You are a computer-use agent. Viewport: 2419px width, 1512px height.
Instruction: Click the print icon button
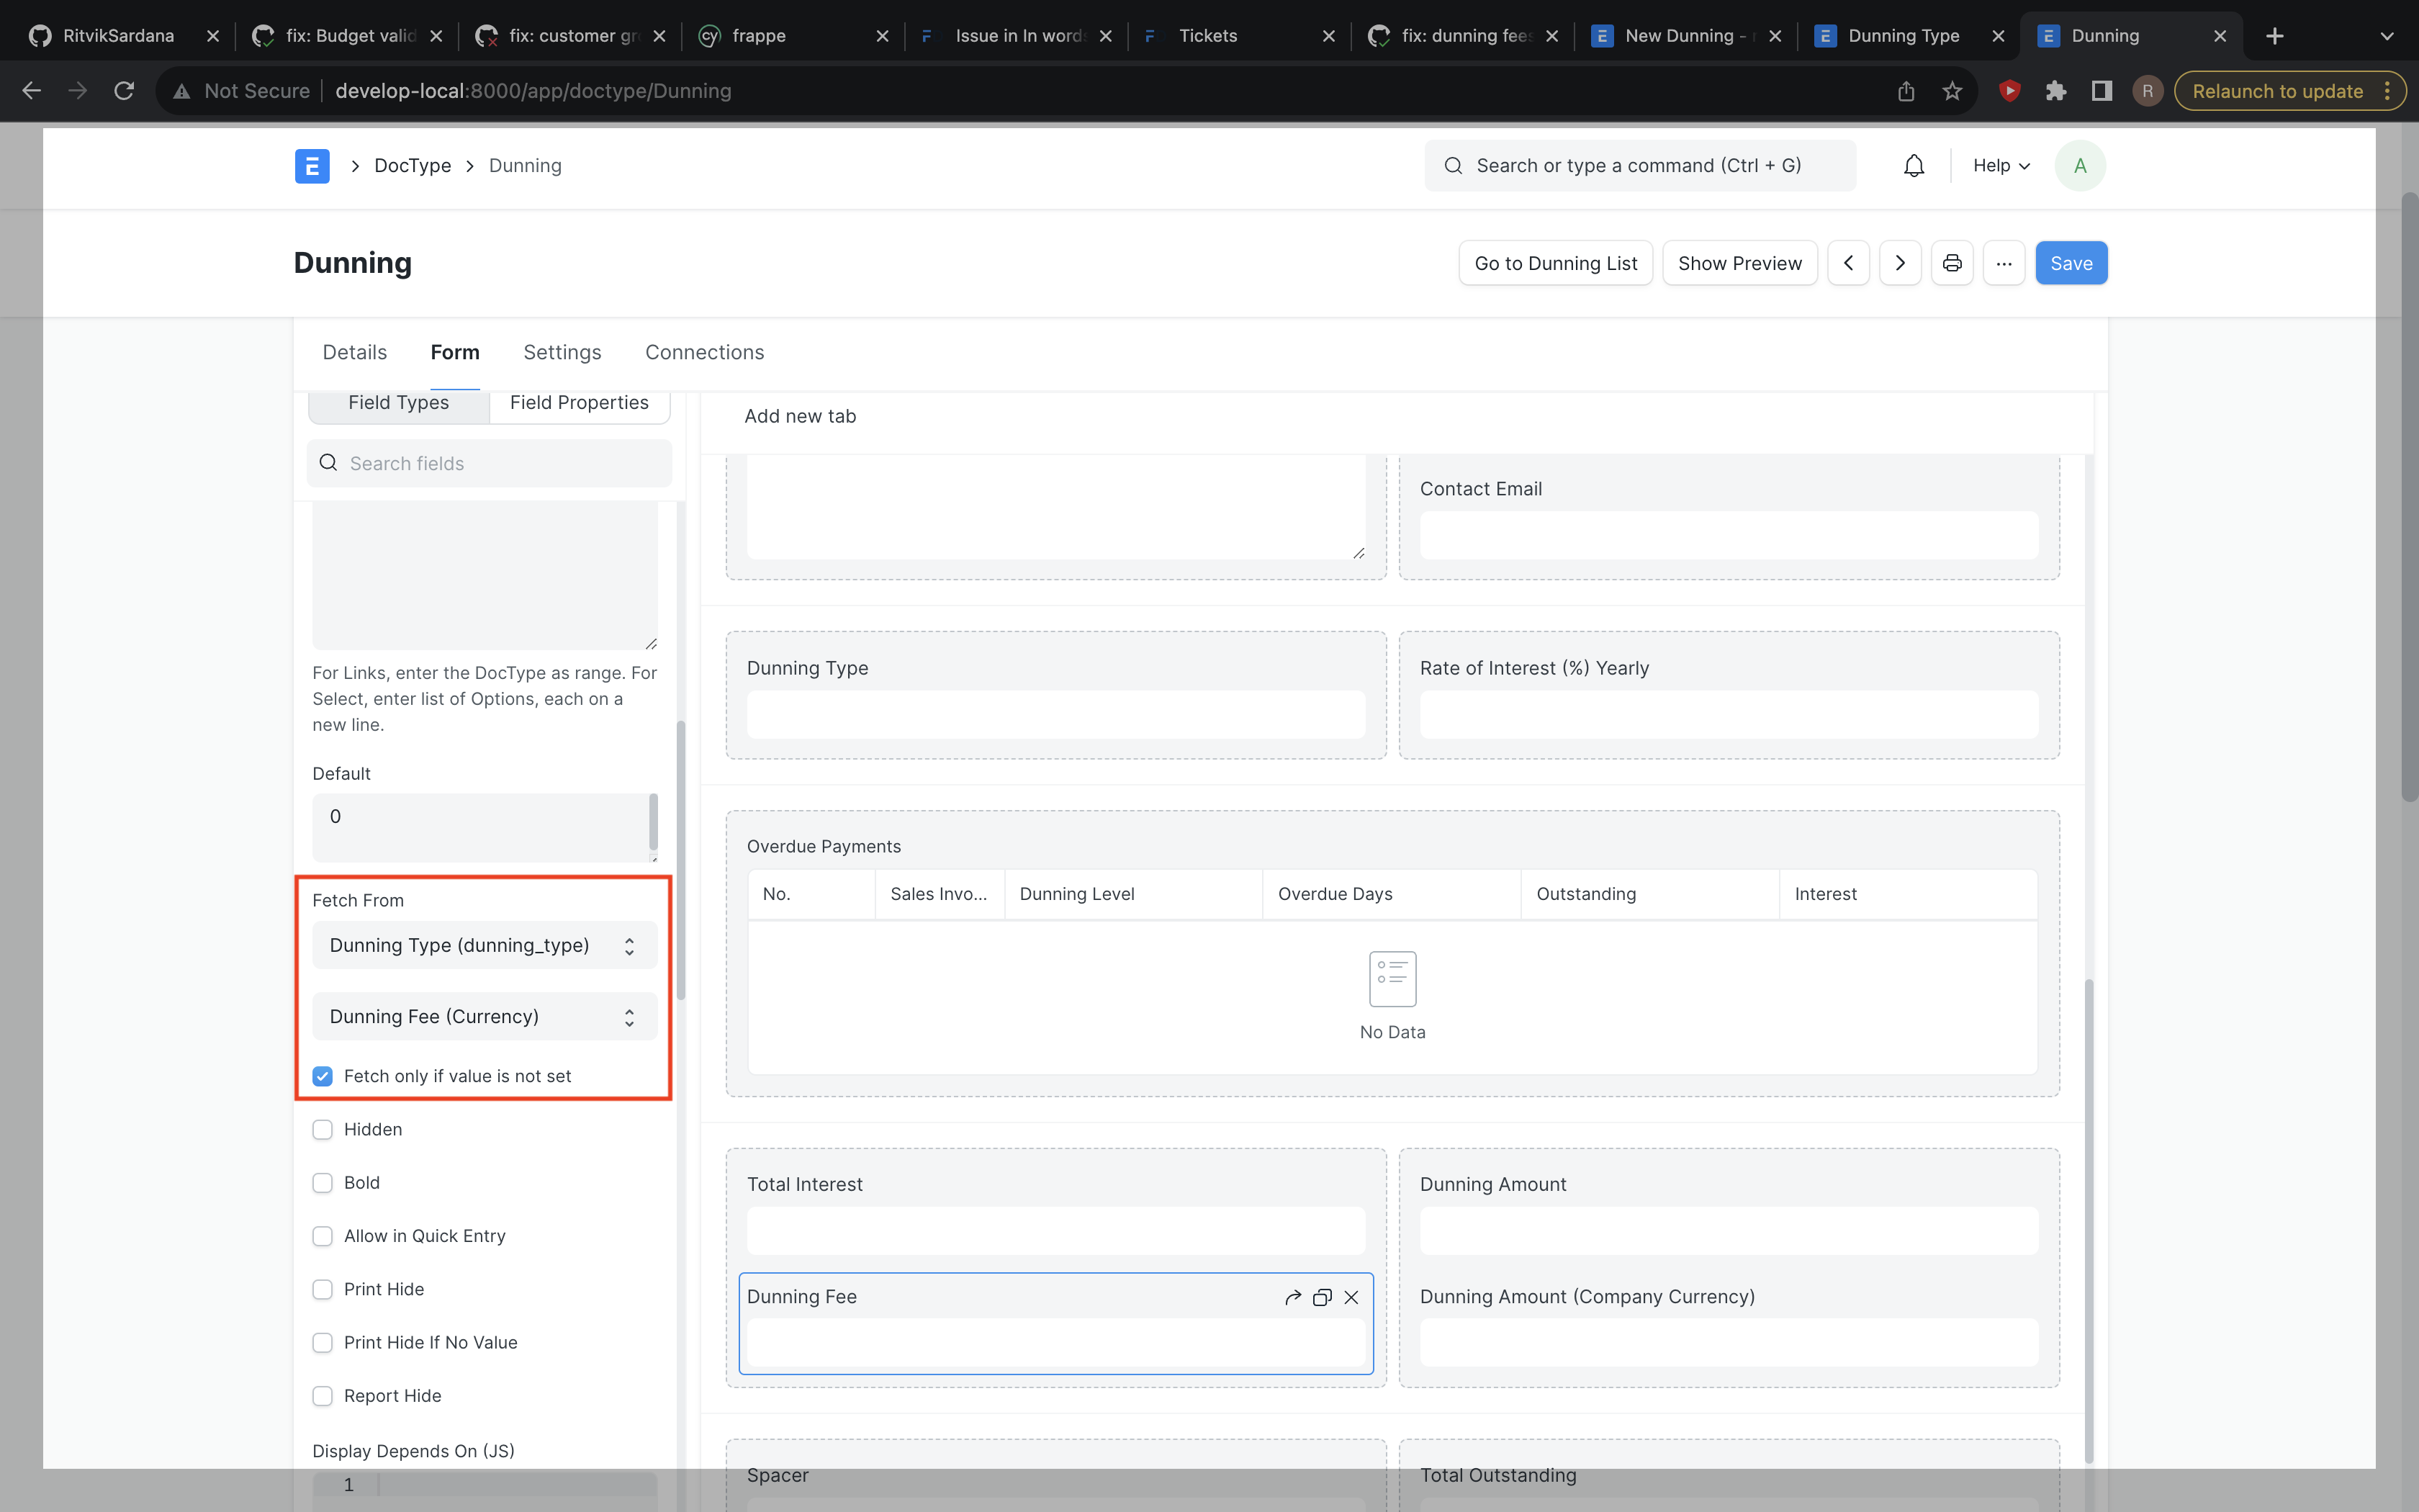pos(1951,263)
